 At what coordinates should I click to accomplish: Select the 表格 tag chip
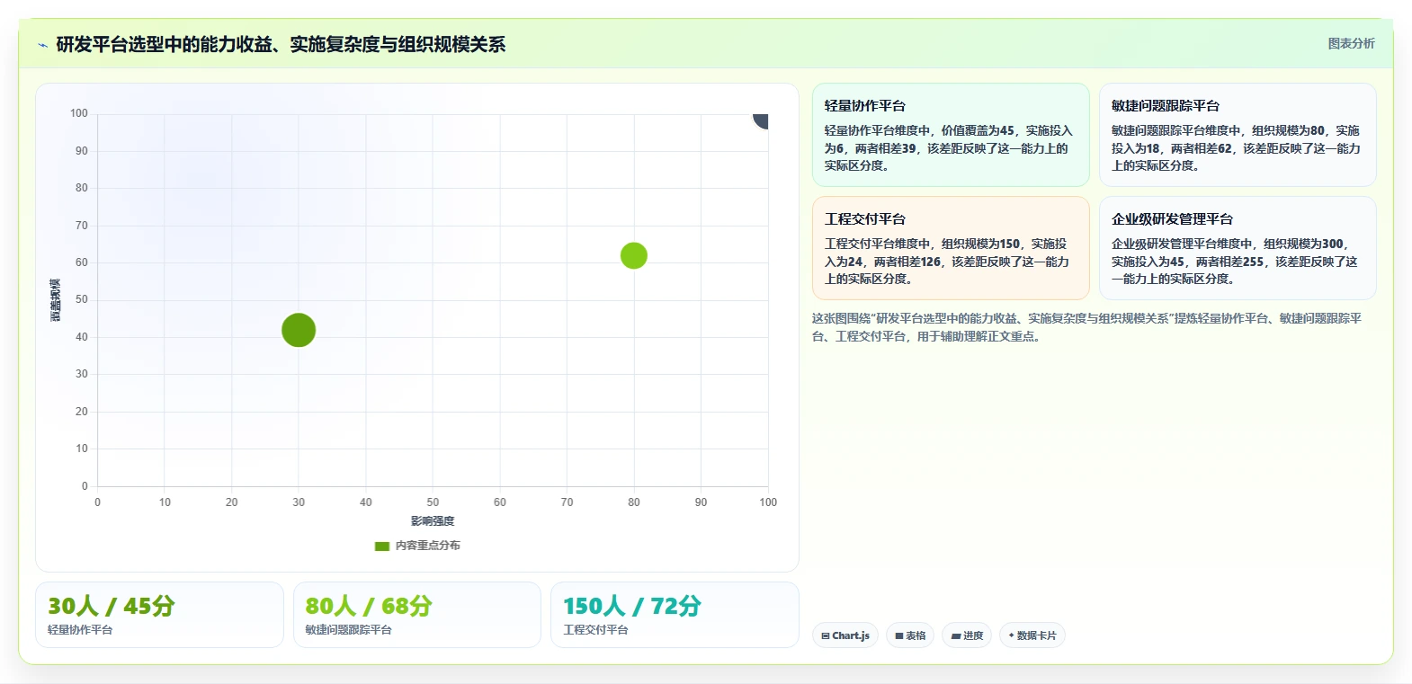pos(910,635)
